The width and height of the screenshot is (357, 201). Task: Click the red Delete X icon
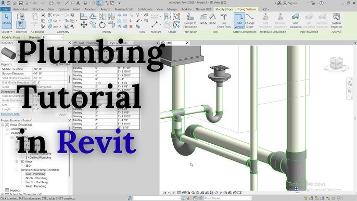coord(131,27)
